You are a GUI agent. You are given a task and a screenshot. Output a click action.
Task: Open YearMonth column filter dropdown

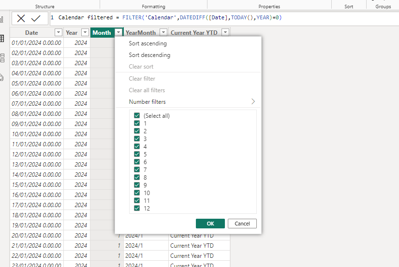pos(163,32)
